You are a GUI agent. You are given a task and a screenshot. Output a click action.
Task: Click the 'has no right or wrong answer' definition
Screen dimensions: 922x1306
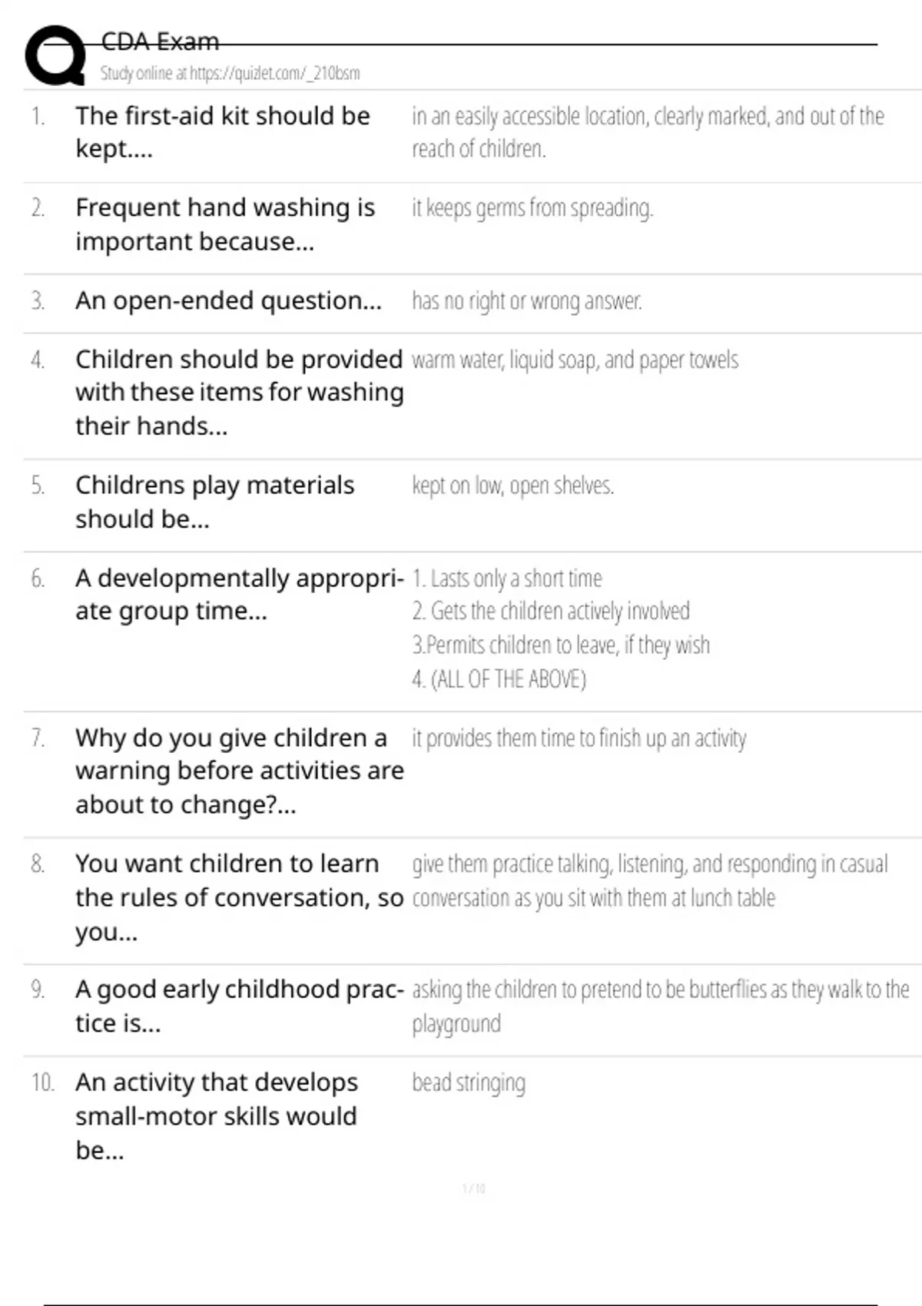tap(527, 301)
